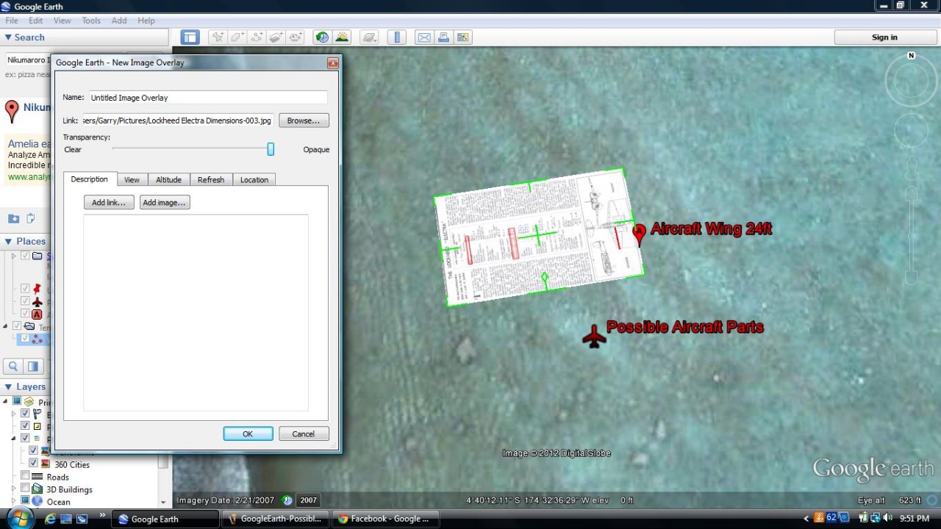Click the Add link... button
Viewport: 941px width, 529px height.
pyautogui.click(x=109, y=202)
